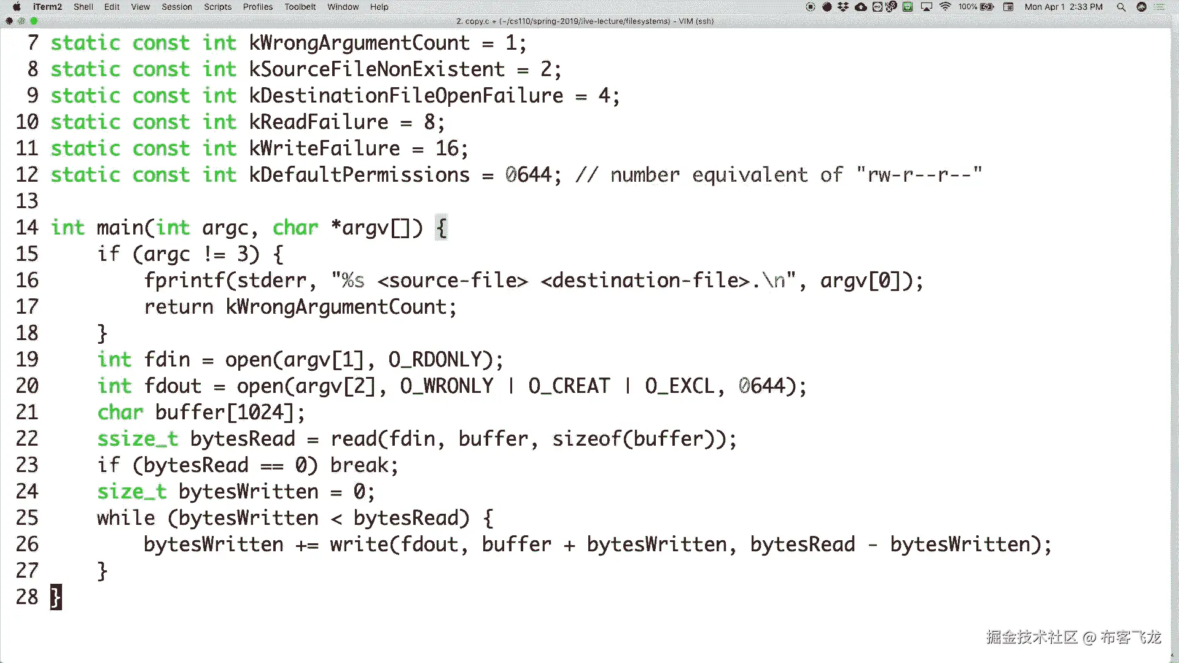
Task: Open the Apple menu
Action: (x=17, y=7)
